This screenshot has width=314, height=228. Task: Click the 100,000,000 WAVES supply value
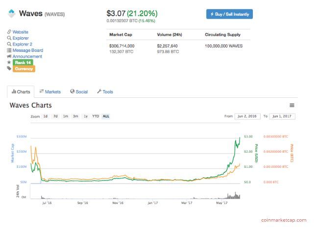224,46
